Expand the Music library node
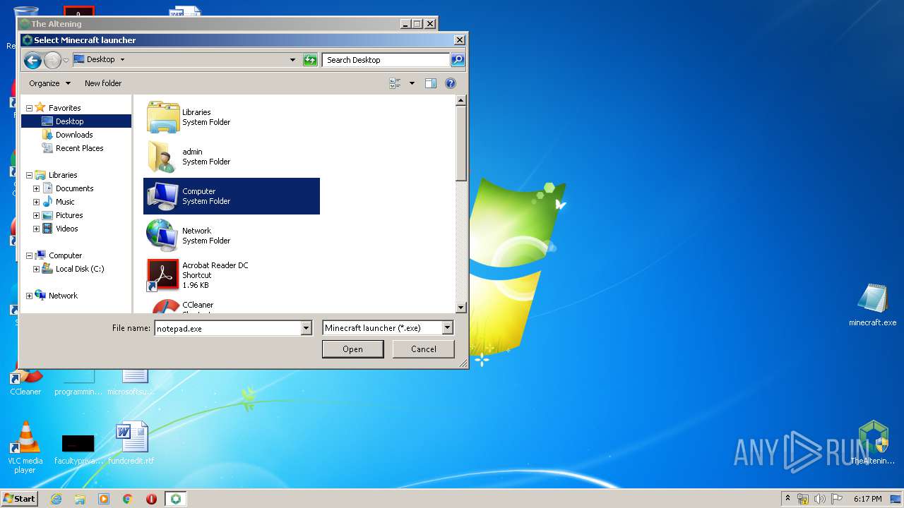The image size is (904, 508). [36, 202]
